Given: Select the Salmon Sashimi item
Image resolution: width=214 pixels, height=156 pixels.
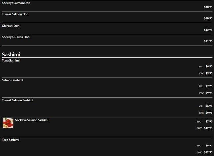Looking at the screenshot, I should [x=13, y=80].
